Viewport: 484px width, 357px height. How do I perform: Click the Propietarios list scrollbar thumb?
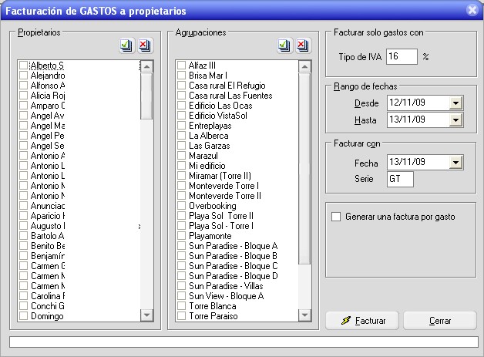tap(147, 96)
